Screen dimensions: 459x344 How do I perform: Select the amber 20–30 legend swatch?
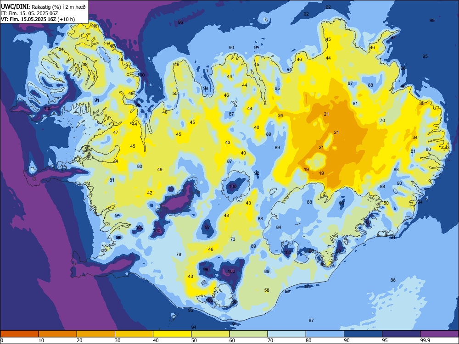coord(96,334)
